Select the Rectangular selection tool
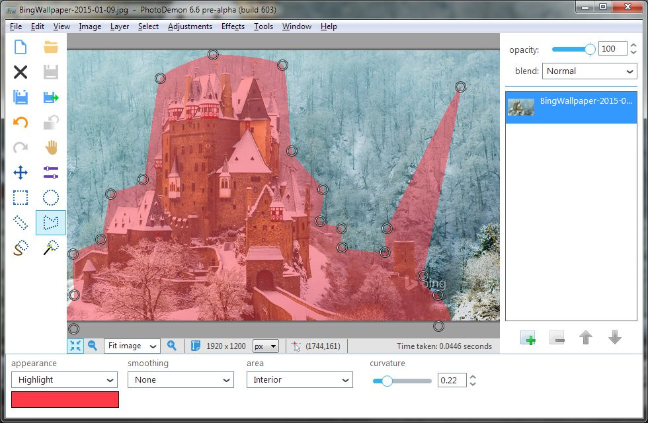This screenshot has width=648, height=423. [20, 198]
